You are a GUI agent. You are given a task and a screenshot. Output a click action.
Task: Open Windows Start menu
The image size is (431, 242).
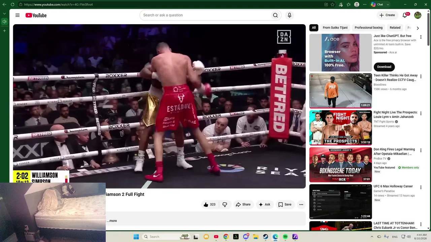[136, 237]
